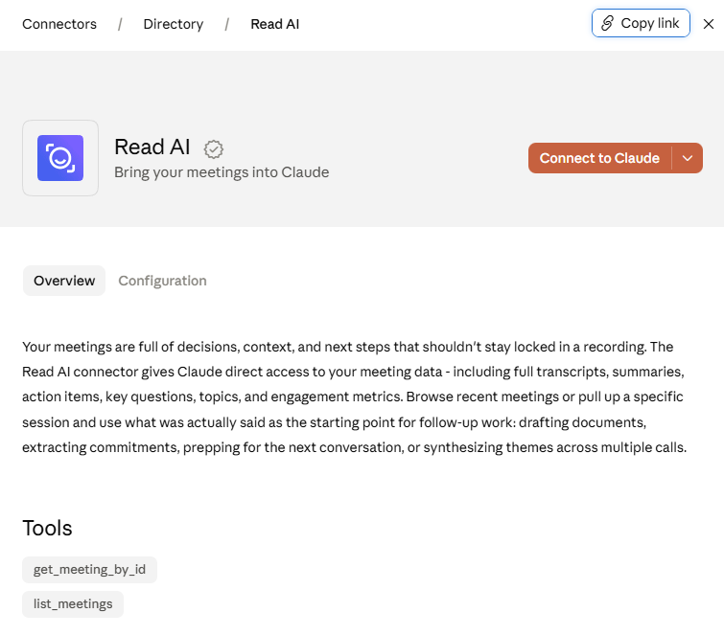Click the list_meetings tool chip
The image size is (724, 635).
pyautogui.click(x=73, y=604)
